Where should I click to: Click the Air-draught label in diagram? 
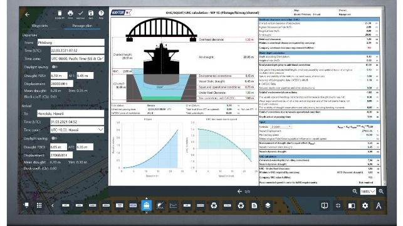[x=206, y=57]
